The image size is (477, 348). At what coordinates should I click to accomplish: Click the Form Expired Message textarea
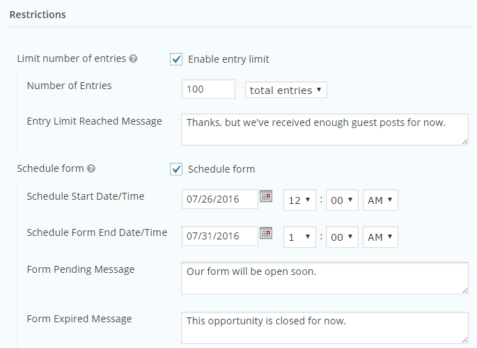pos(324,328)
